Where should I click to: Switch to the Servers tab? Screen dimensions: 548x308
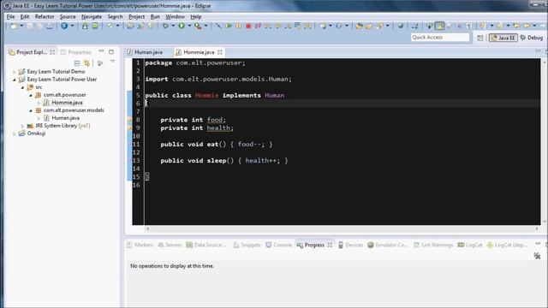(170, 245)
